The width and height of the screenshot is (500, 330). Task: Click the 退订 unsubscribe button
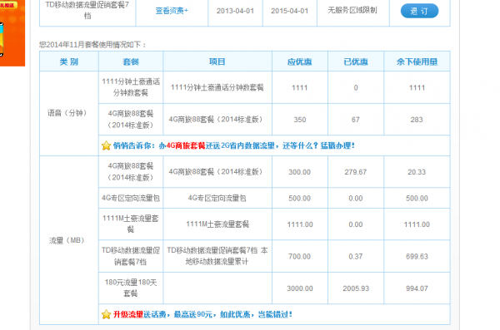(x=419, y=11)
